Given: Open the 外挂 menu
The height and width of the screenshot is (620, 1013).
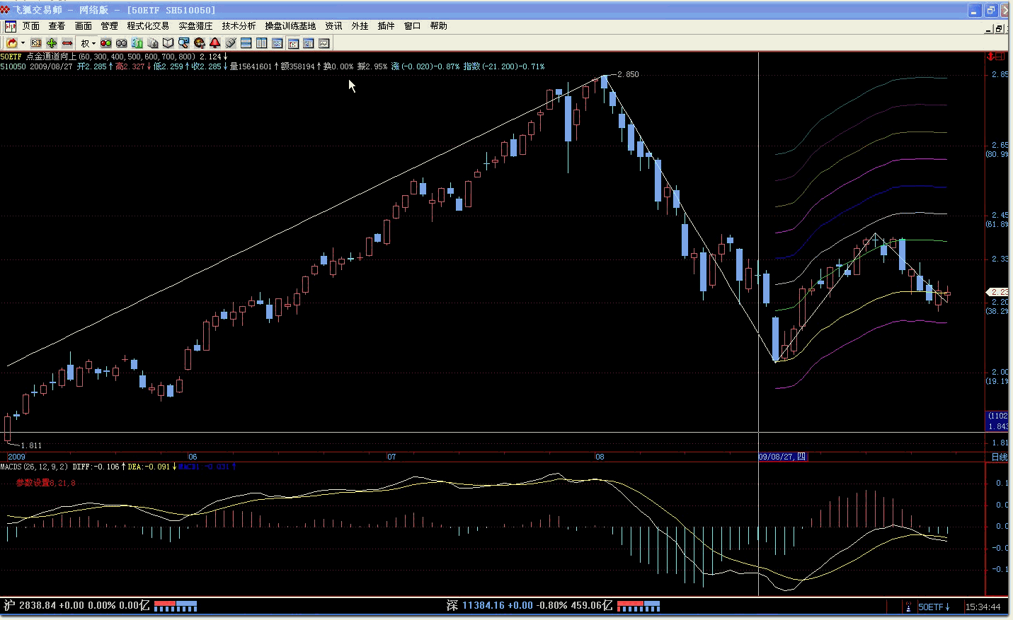Looking at the screenshot, I should [x=360, y=26].
